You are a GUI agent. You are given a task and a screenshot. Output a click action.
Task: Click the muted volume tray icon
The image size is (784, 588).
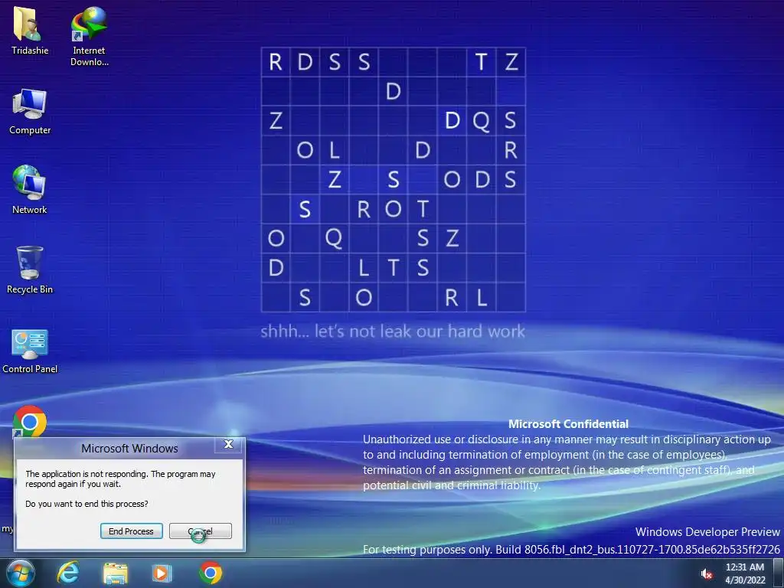tap(706, 574)
